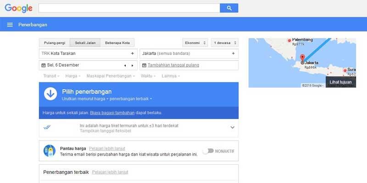
Task: Open Maskapai Penerbangan airline filter
Action: [111, 76]
